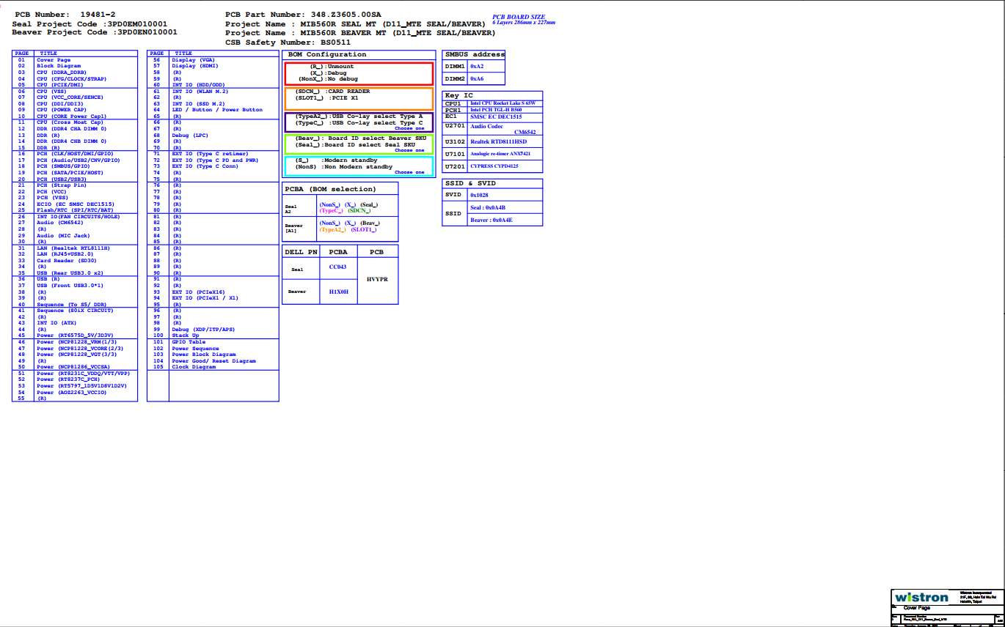Select 'INT IO (HDD/ODD)' entry

[x=198, y=85]
